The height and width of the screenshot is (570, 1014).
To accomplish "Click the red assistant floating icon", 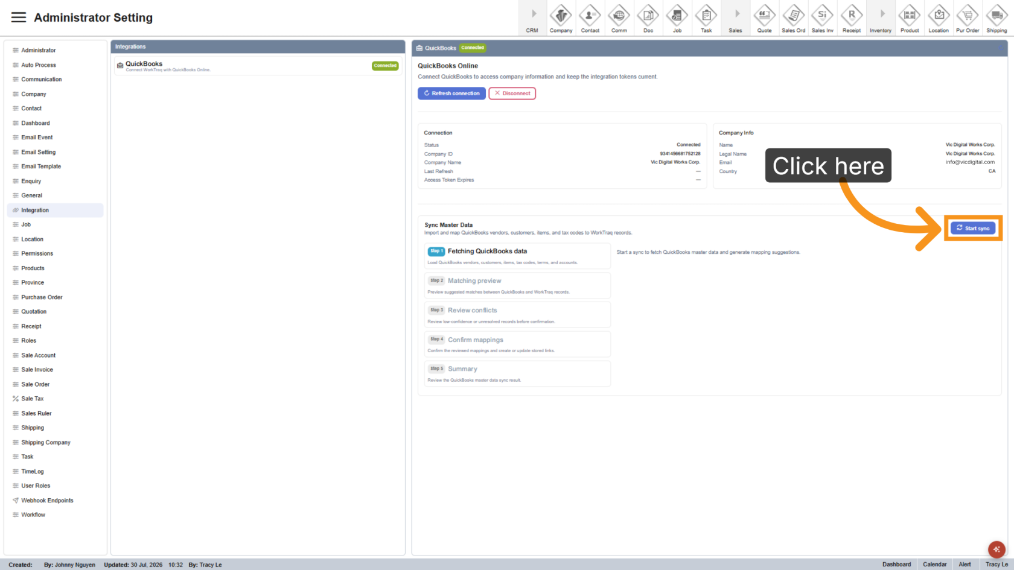I will tap(996, 549).
